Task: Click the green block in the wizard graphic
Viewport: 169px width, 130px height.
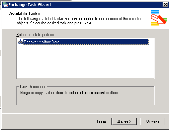Action: click(165, 20)
